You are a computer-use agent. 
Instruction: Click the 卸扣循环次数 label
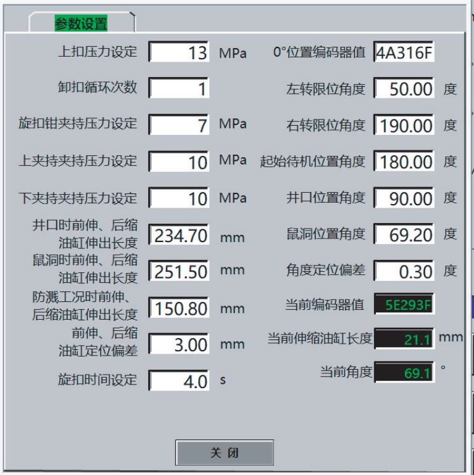point(98,87)
